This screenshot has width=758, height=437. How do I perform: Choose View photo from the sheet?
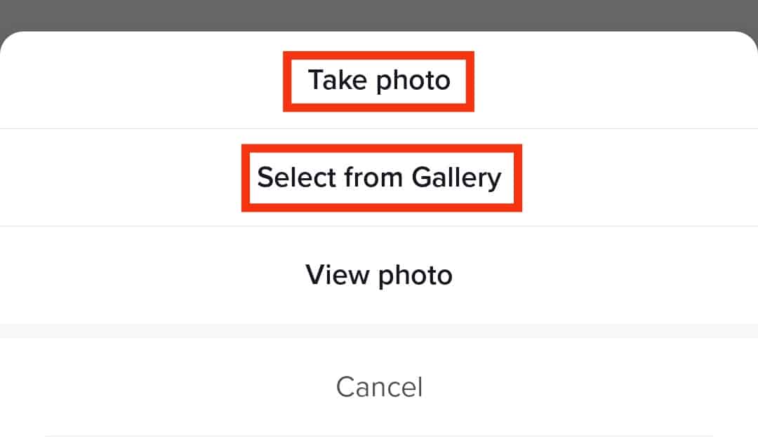click(379, 274)
